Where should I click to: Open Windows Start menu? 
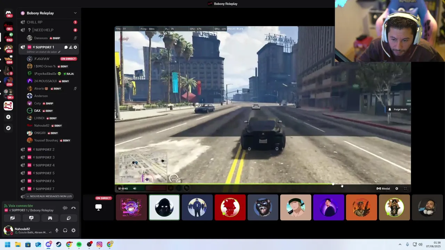click(7, 244)
